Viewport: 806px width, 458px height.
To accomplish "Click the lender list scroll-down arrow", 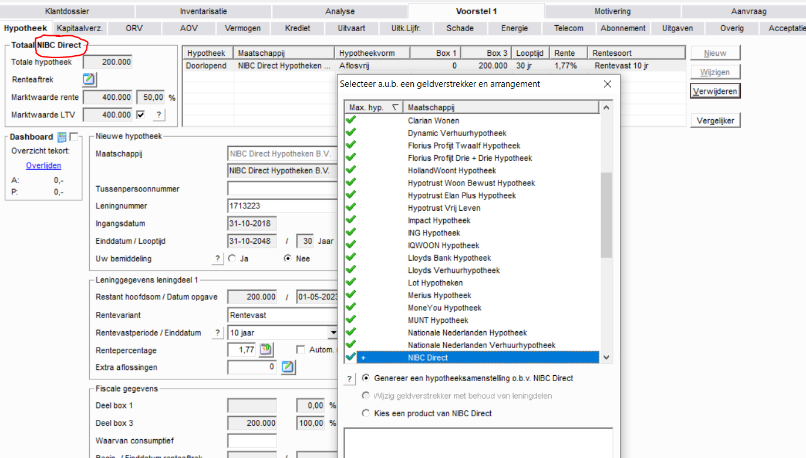I will click(606, 357).
